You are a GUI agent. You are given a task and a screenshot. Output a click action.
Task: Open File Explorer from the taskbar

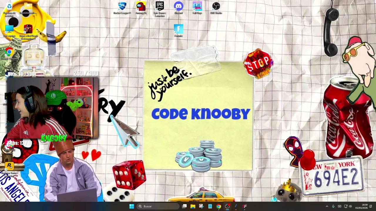[x=193, y=206]
